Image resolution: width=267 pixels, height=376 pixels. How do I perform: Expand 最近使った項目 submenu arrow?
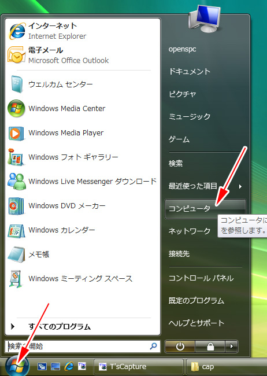click(240, 186)
